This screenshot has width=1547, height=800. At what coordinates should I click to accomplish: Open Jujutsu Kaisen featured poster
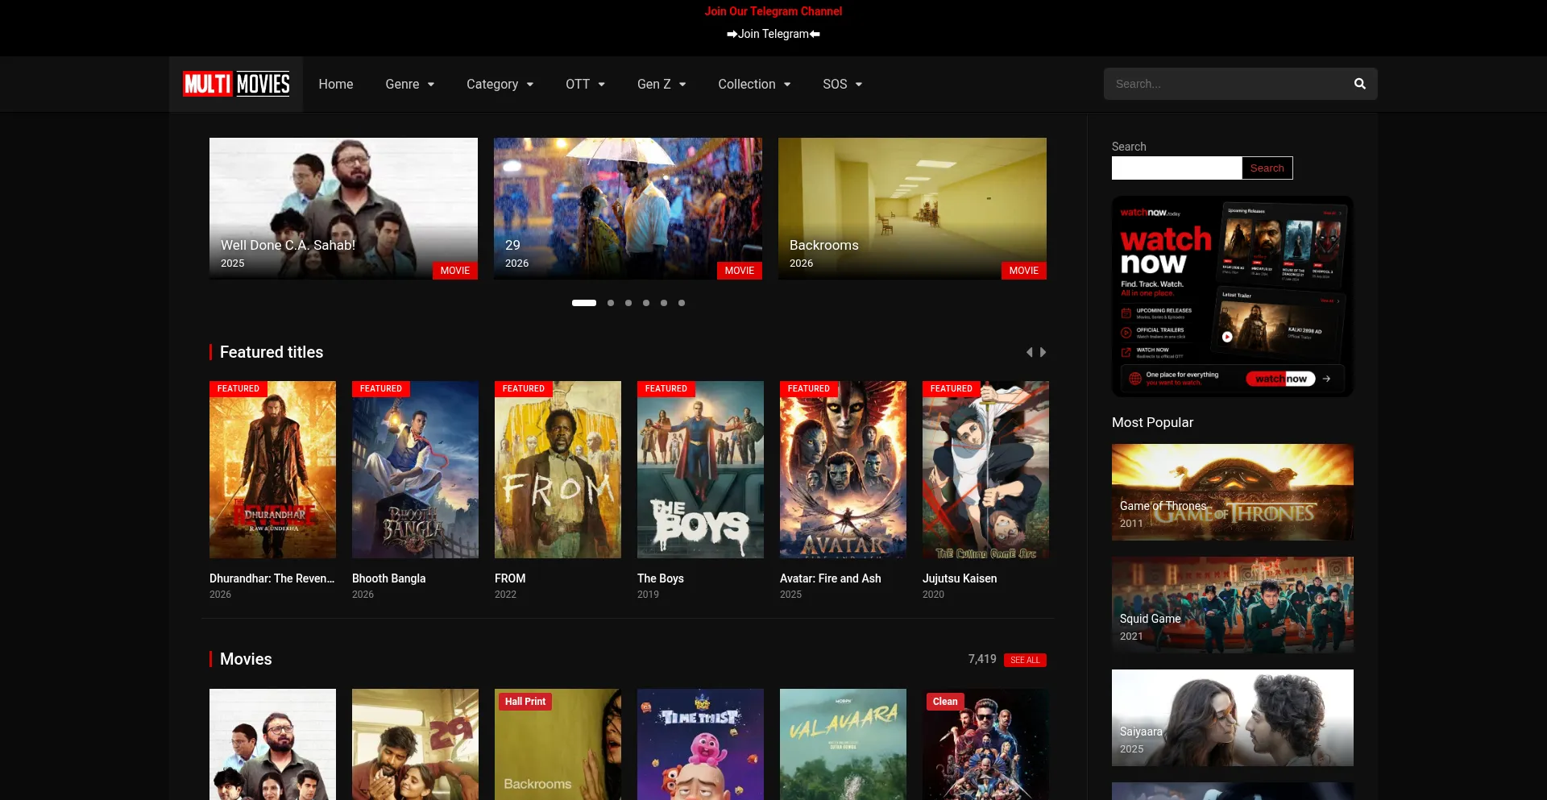coord(985,470)
